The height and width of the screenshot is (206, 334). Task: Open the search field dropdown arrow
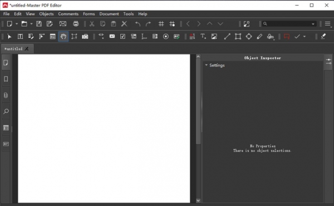pyautogui.click(x=313, y=24)
